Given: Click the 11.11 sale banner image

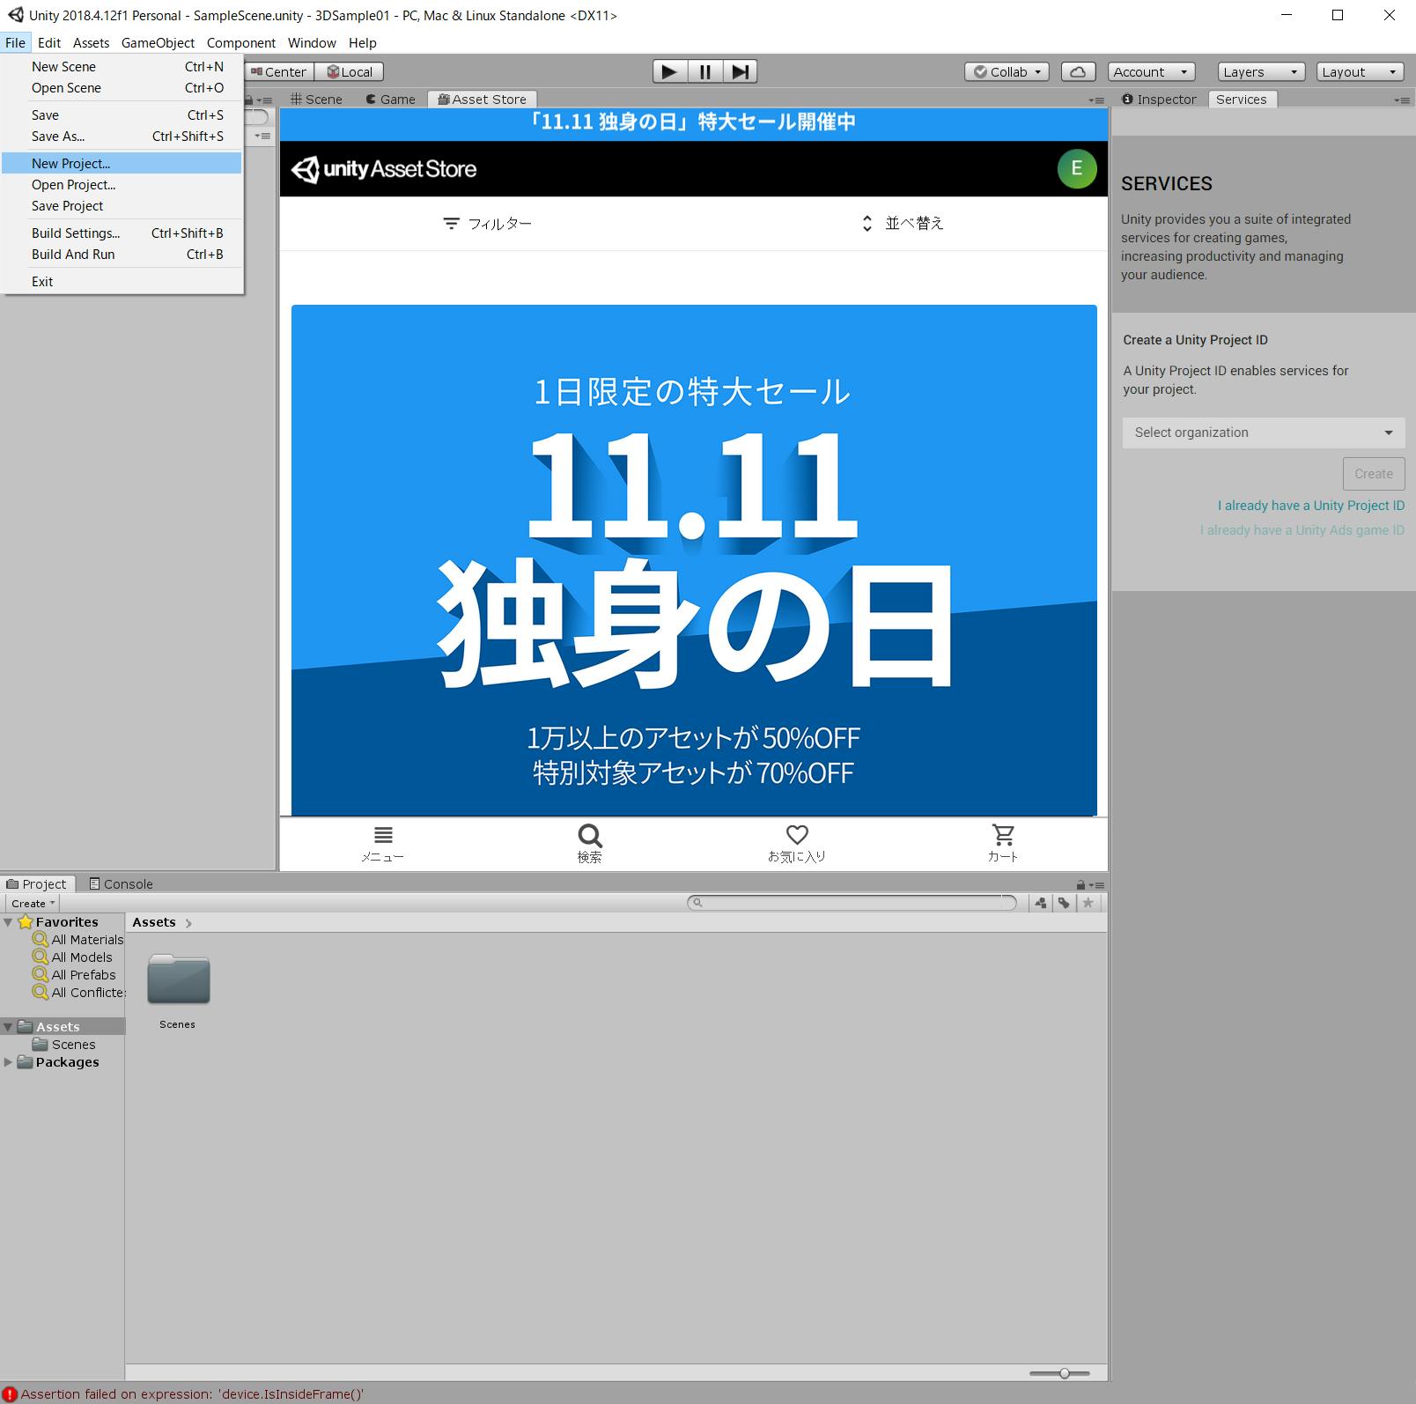Looking at the screenshot, I should click(694, 560).
